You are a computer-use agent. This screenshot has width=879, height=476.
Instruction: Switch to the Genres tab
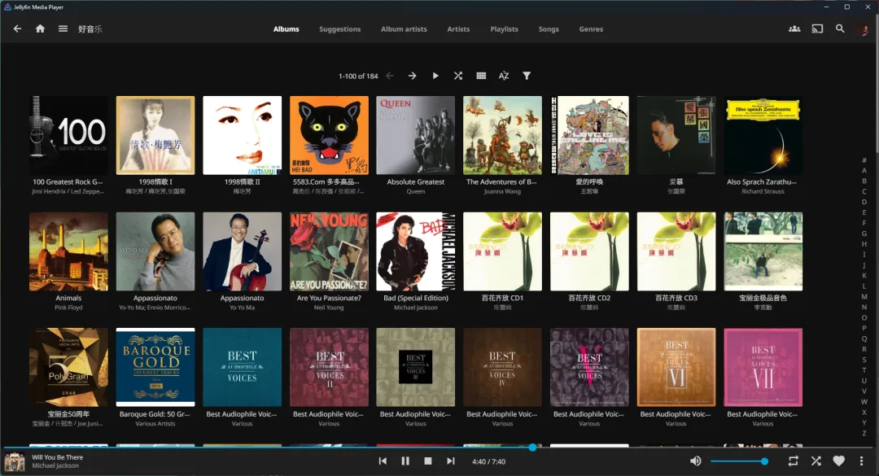(x=591, y=29)
